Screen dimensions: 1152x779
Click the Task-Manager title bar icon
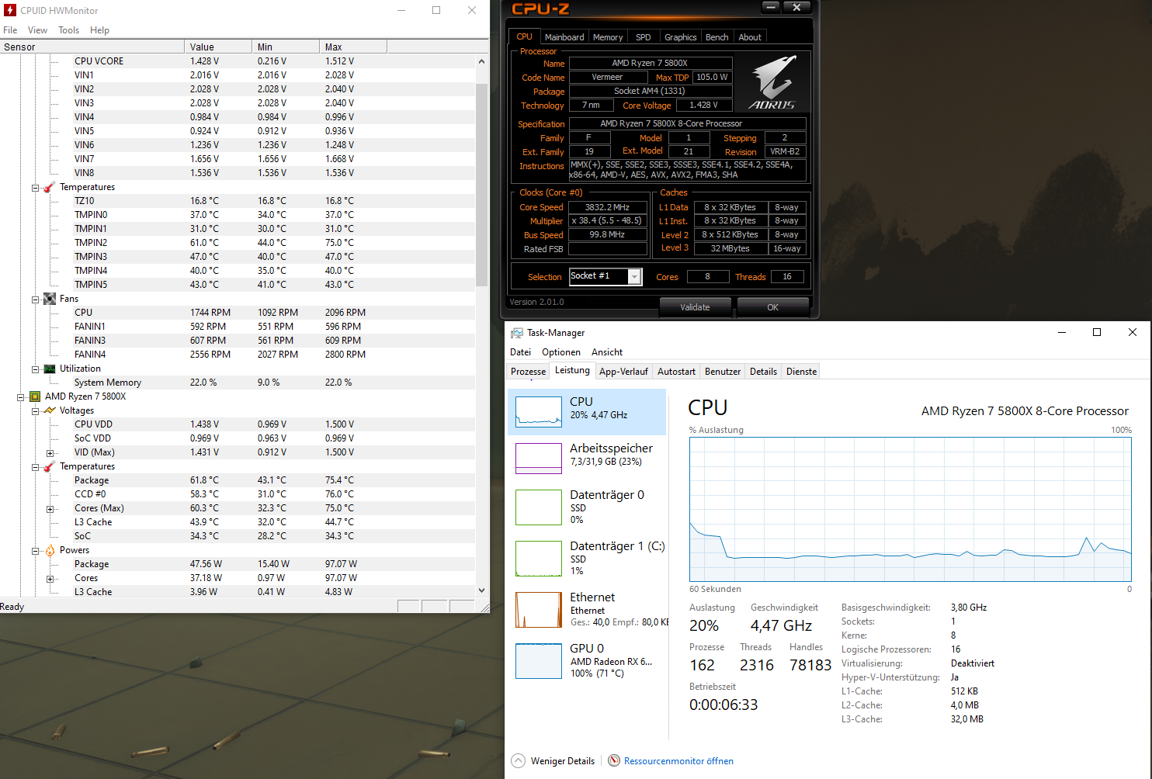point(517,333)
